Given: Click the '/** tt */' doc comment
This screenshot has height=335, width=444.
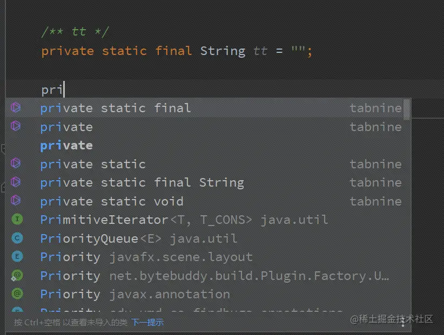Looking at the screenshot, I should click(75, 32).
